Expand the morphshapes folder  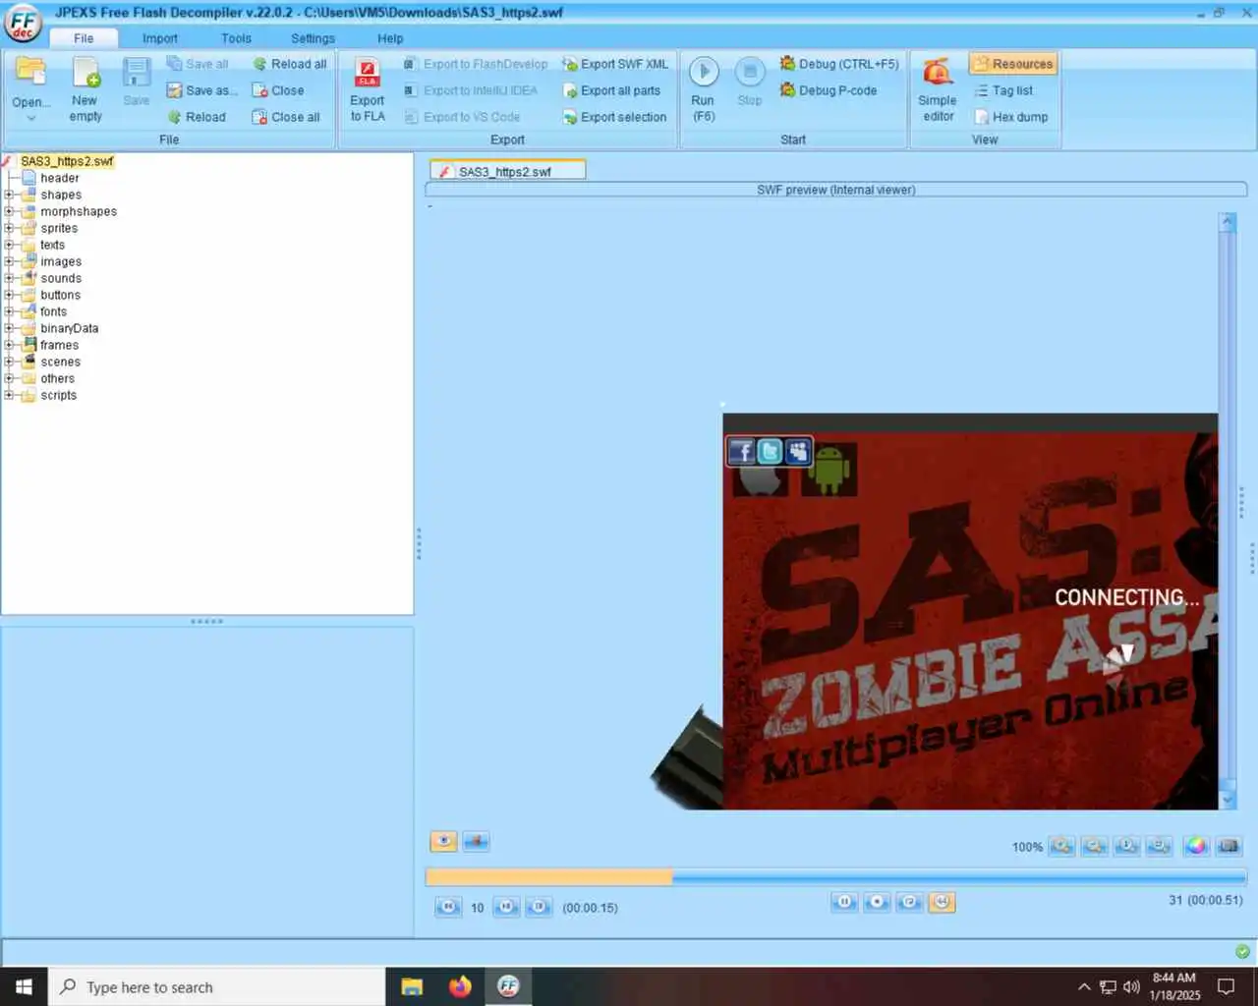click(9, 211)
